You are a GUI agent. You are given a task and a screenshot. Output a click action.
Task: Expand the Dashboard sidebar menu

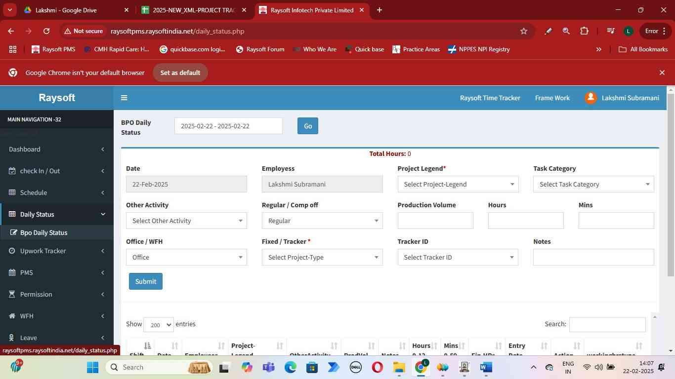[x=57, y=149]
